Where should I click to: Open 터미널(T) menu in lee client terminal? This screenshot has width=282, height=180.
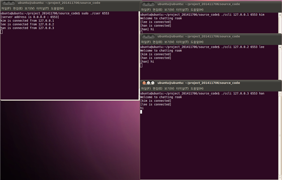[x=183, y=42]
